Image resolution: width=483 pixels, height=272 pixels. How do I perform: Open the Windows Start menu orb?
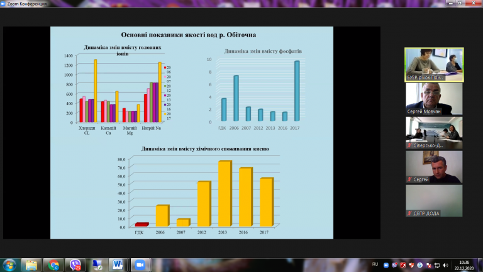point(9,265)
